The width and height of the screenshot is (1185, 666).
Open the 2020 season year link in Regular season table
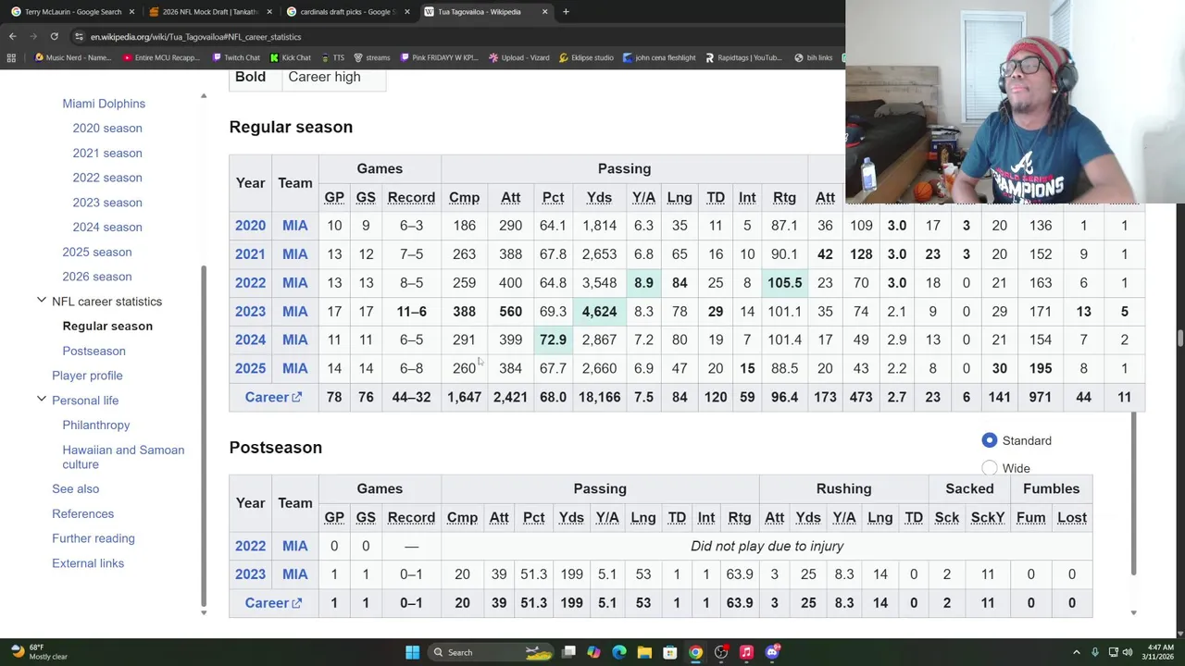250,225
